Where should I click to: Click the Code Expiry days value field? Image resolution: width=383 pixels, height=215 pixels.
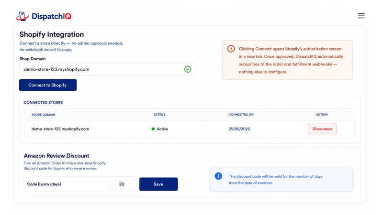124,184
